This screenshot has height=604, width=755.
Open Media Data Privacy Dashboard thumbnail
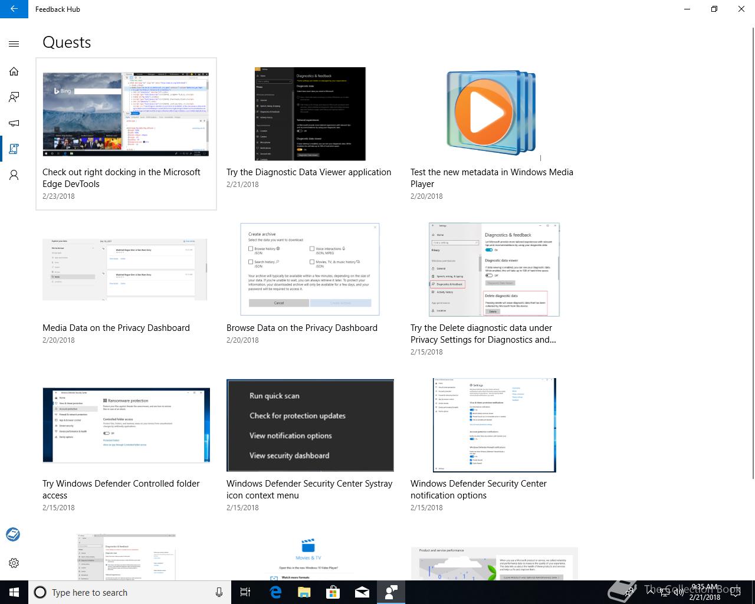pos(125,270)
